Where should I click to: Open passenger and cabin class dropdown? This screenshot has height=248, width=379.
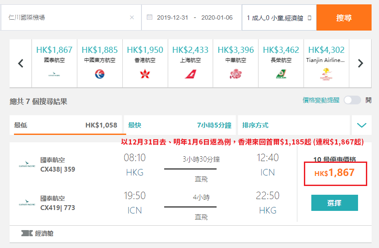tap(279, 17)
